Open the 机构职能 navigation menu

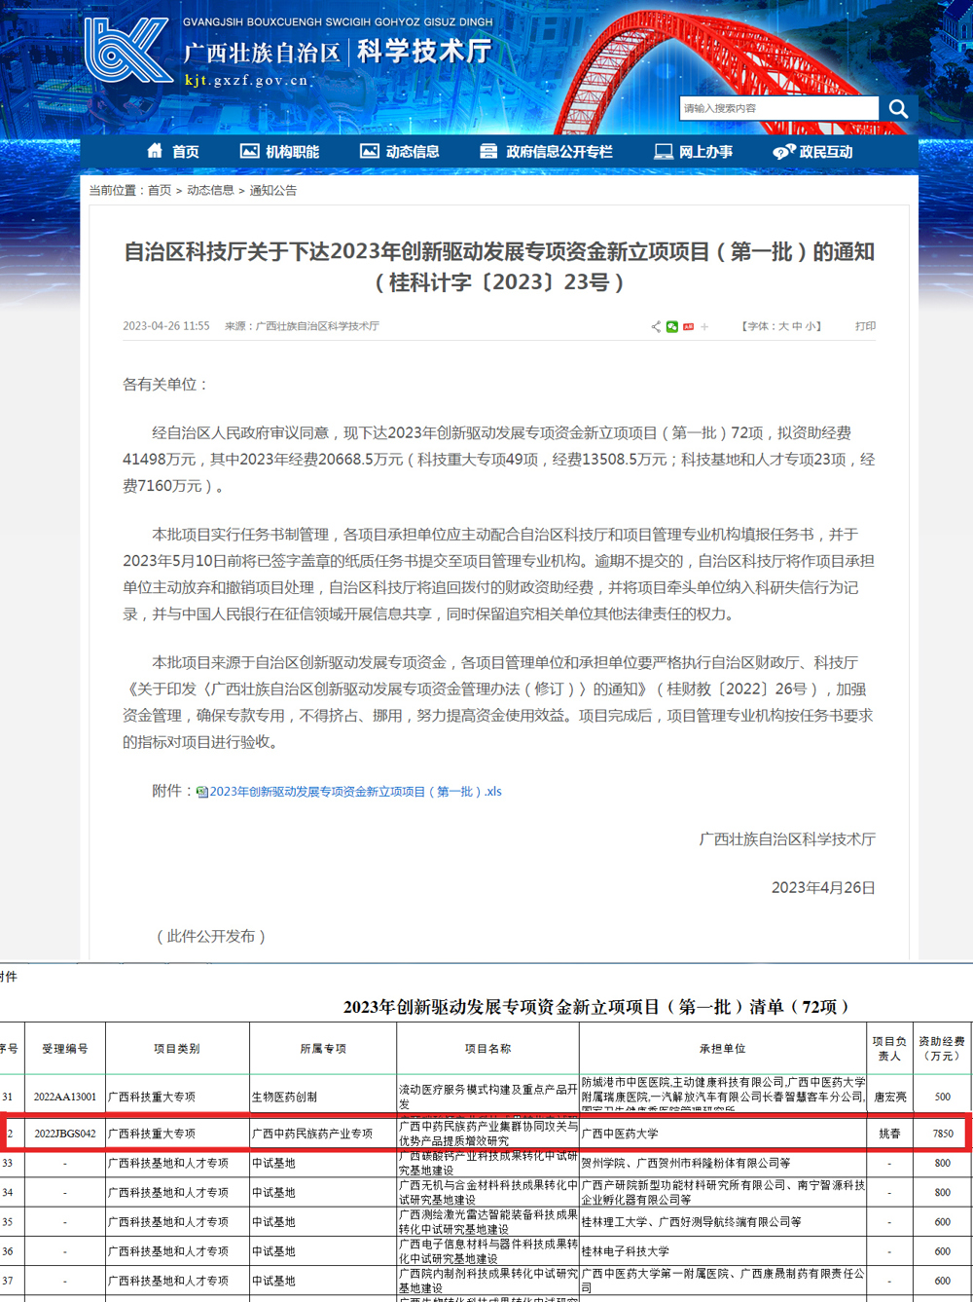(x=280, y=151)
